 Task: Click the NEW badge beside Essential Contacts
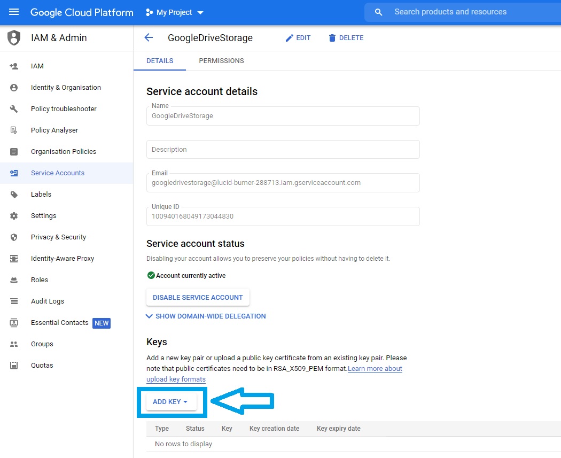point(102,323)
